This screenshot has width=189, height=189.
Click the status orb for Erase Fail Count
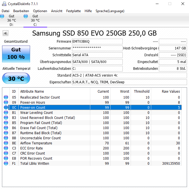tap(6, 128)
